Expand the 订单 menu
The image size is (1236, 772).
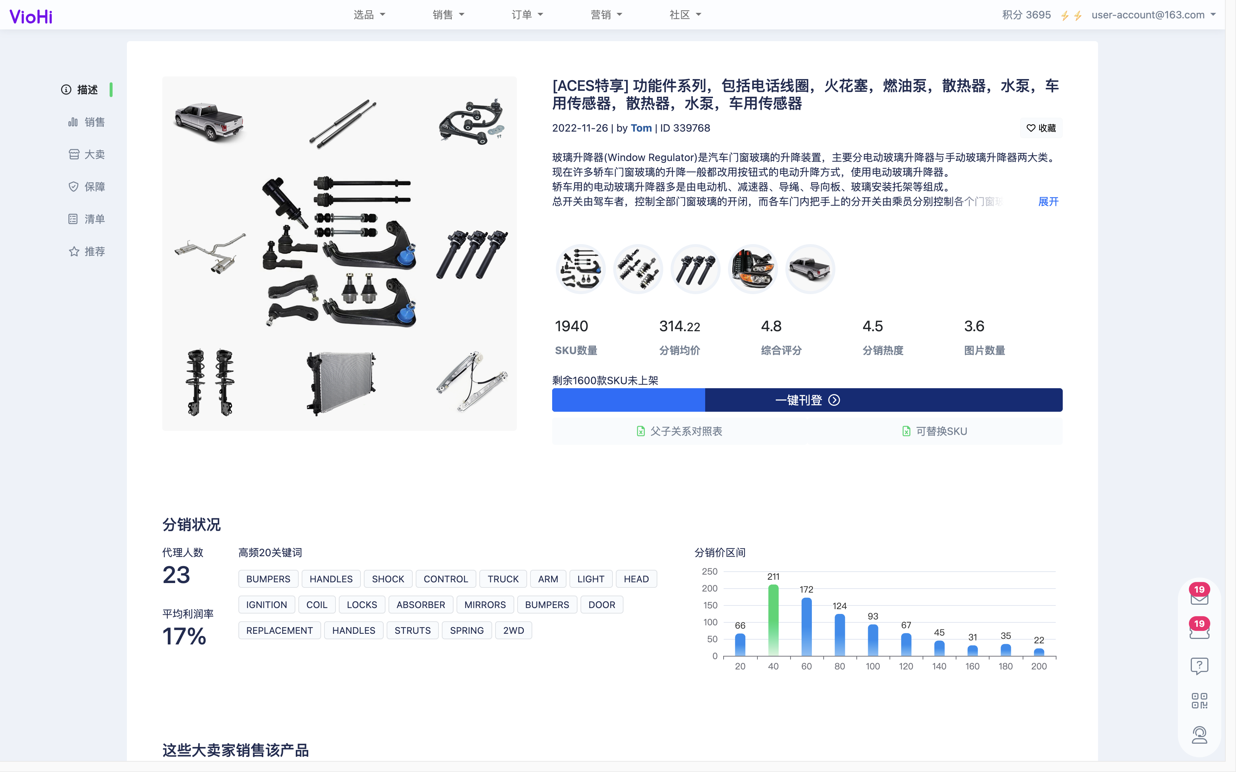(x=527, y=15)
